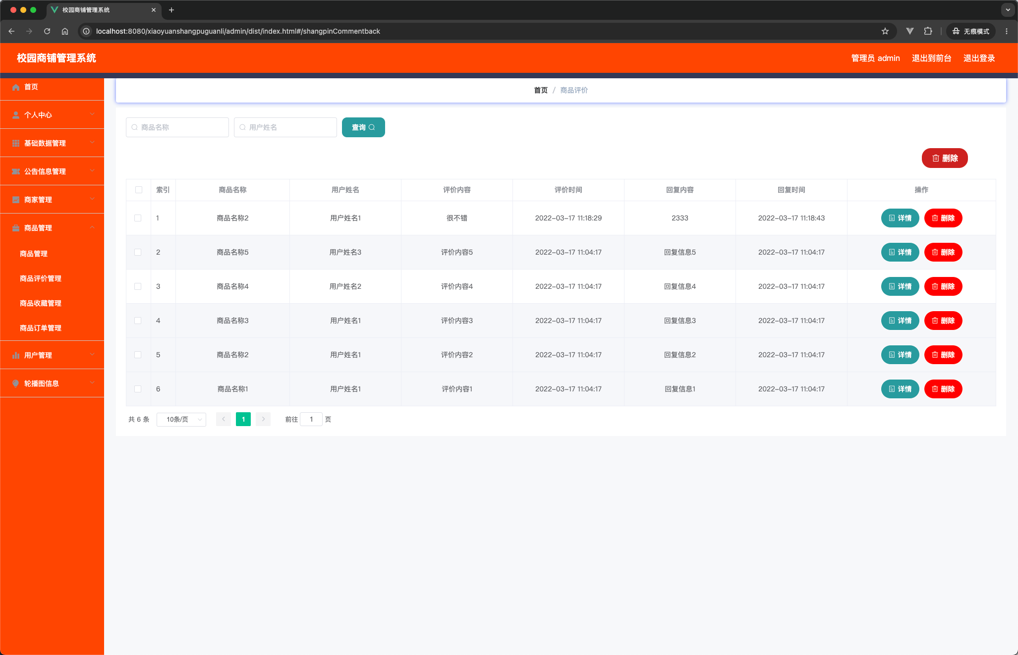This screenshot has height=655, width=1018.
Task: Reload the page with the refresh icon
Action: (47, 31)
